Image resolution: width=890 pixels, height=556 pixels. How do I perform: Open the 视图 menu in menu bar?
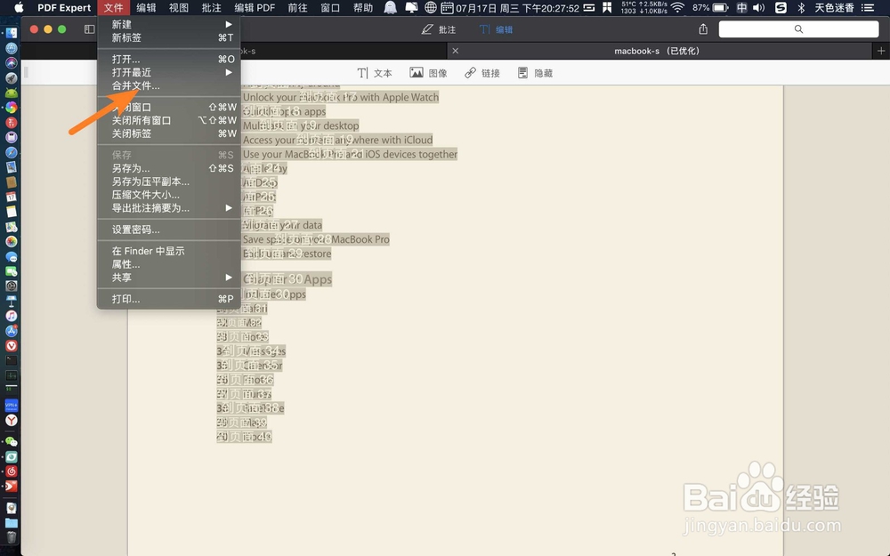[x=179, y=7]
